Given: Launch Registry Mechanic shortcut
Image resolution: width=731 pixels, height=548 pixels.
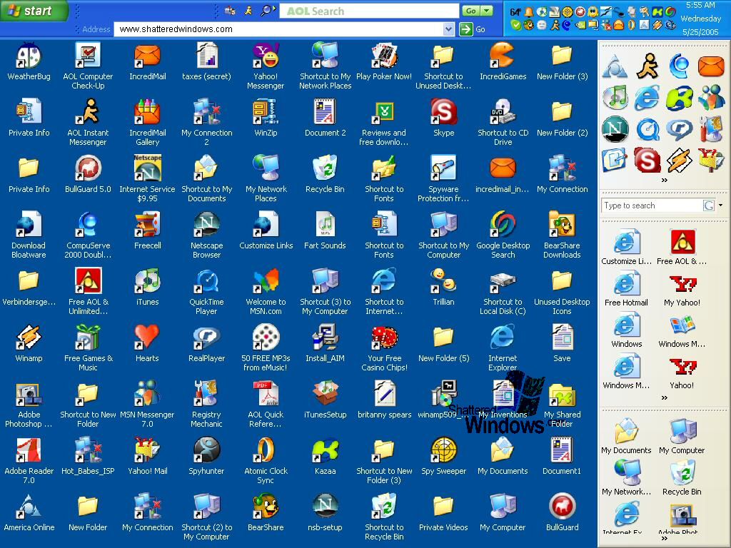Looking at the screenshot, I should 206,404.
